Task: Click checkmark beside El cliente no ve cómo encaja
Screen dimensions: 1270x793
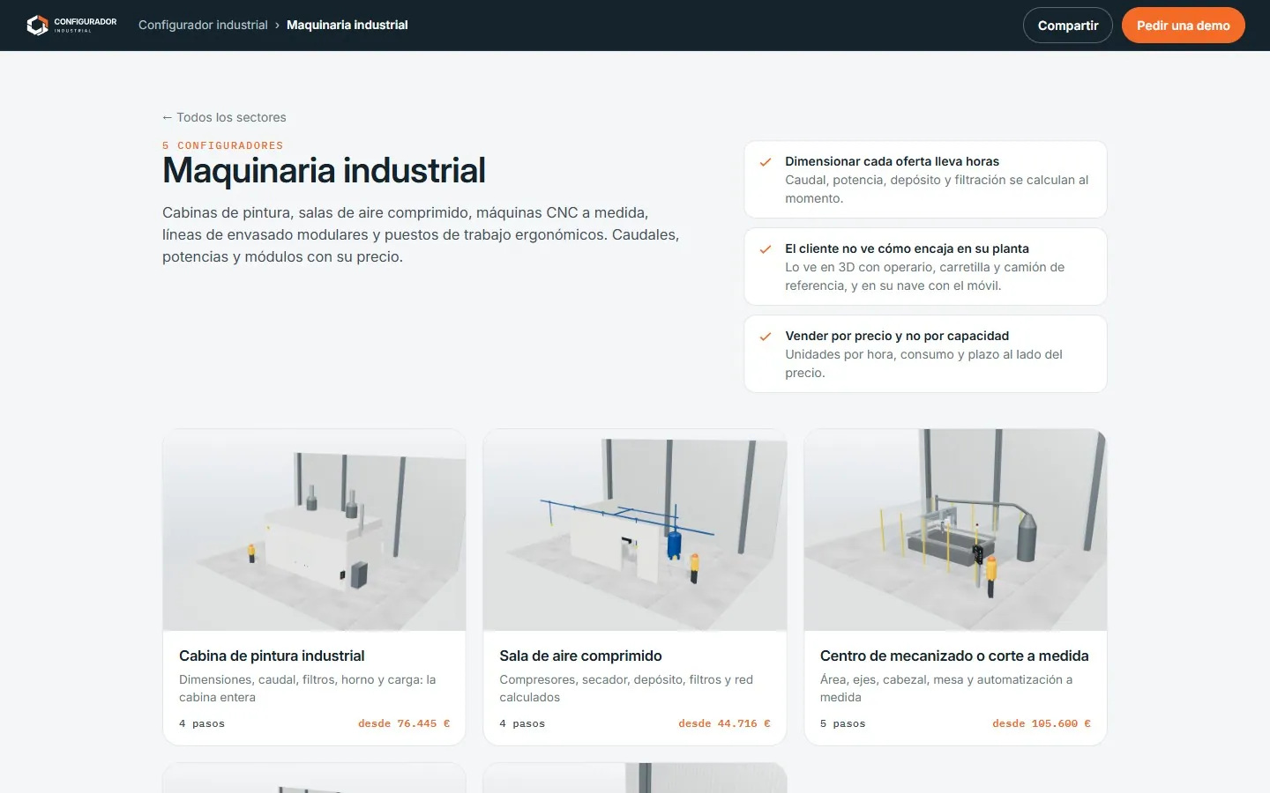Action: click(x=766, y=249)
